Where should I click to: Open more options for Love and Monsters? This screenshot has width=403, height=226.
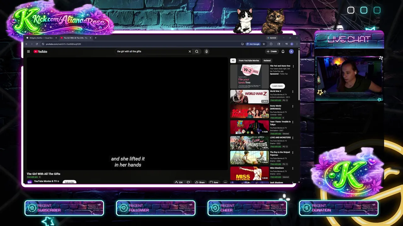pos(293,138)
